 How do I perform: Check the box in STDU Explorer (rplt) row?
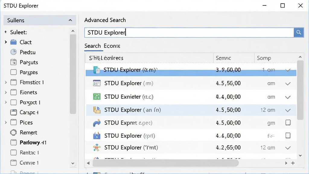click(x=288, y=136)
